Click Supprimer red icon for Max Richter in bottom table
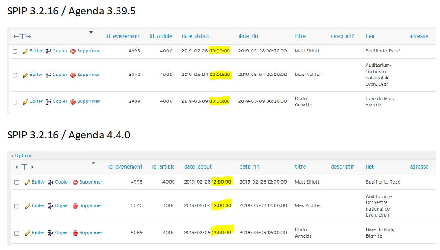Image resolution: width=440 pixels, height=250 pixels. click(75, 206)
